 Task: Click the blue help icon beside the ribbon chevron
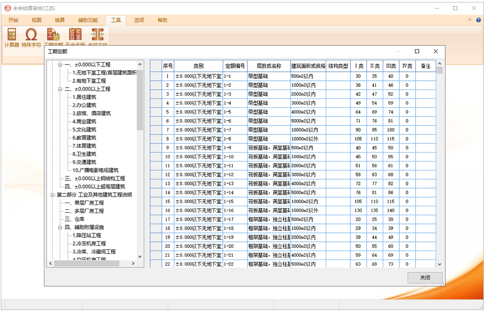point(478,20)
